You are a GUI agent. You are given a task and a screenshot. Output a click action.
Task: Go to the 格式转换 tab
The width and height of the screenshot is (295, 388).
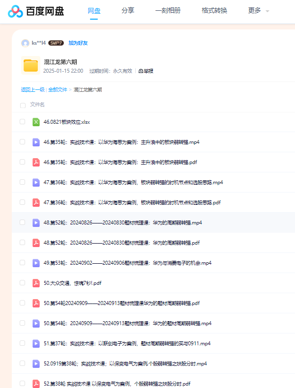tap(214, 11)
